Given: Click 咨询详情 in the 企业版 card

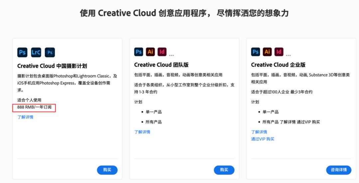Looking at the screenshot, I should 339,170.
